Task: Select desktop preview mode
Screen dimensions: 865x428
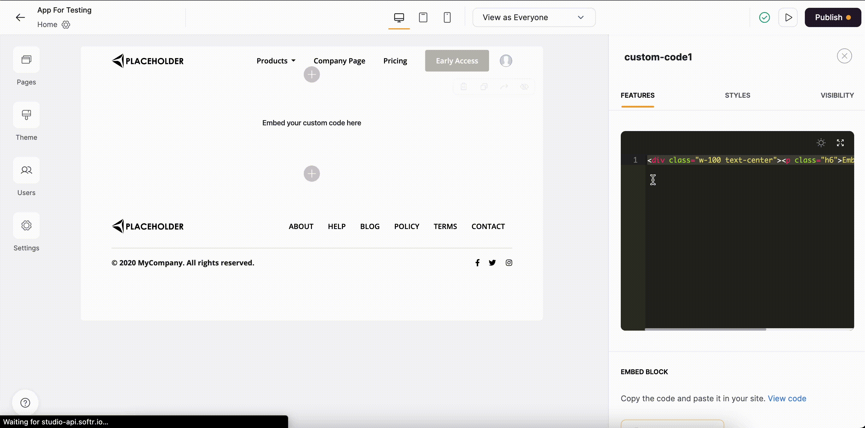Action: point(399,17)
